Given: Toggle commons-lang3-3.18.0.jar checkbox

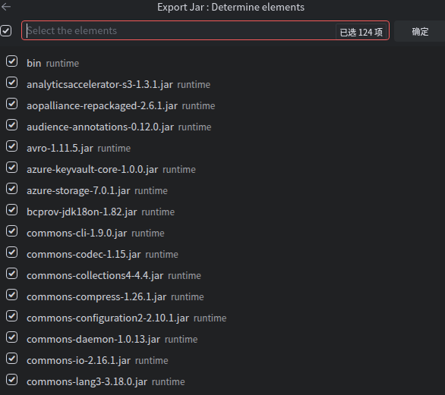Looking at the screenshot, I should tap(12, 380).
